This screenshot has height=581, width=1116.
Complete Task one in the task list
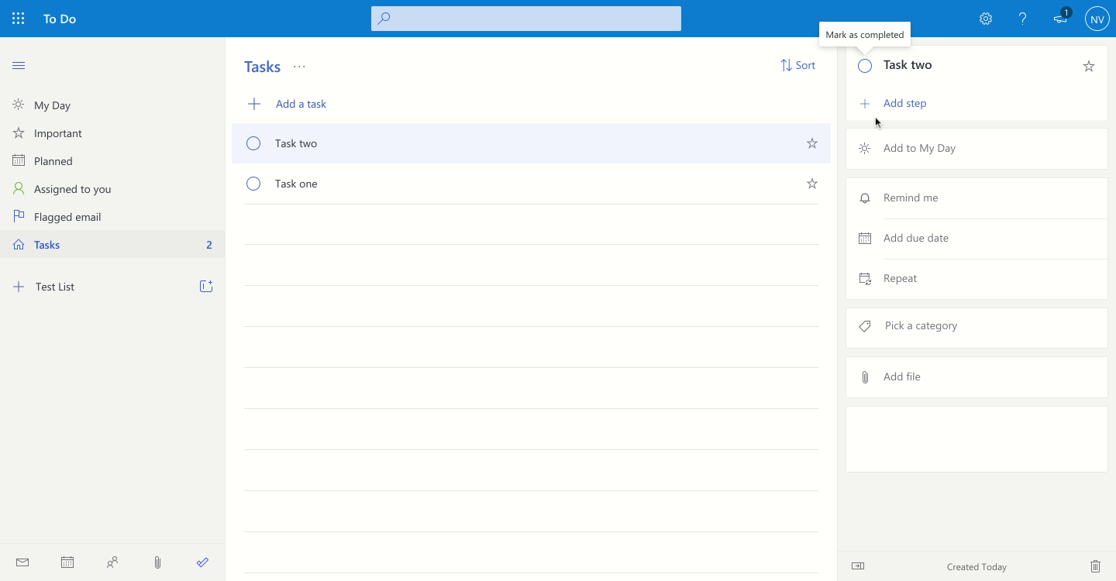pyautogui.click(x=253, y=184)
